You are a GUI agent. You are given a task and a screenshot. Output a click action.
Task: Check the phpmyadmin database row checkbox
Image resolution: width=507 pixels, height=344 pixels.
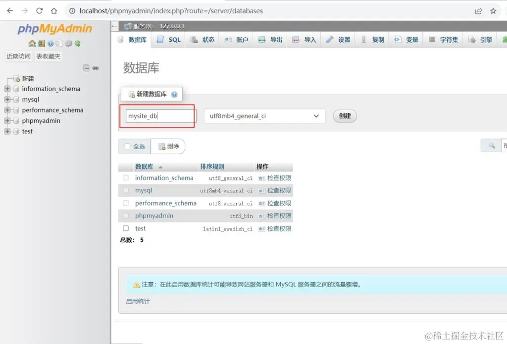coord(125,216)
